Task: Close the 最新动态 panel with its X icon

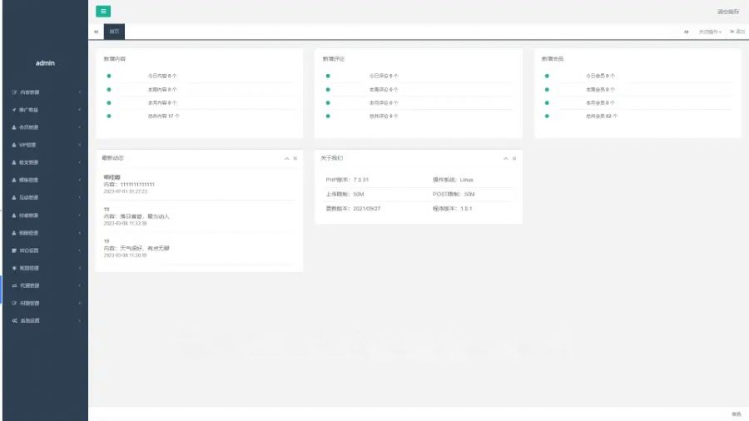Action: click(x=295, y=158)
